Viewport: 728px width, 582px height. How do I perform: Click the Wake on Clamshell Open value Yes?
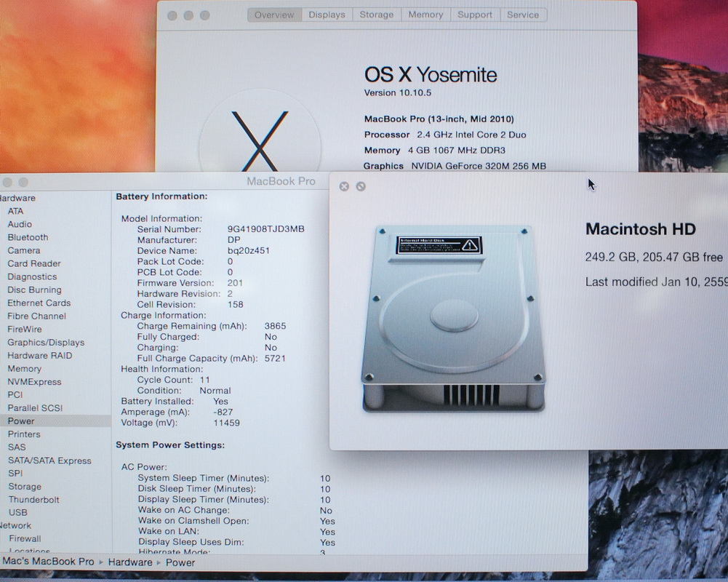pyautogui.click(x=327, y=521)
